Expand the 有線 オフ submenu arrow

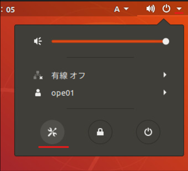pyautogui.click(x=165, y=75)
